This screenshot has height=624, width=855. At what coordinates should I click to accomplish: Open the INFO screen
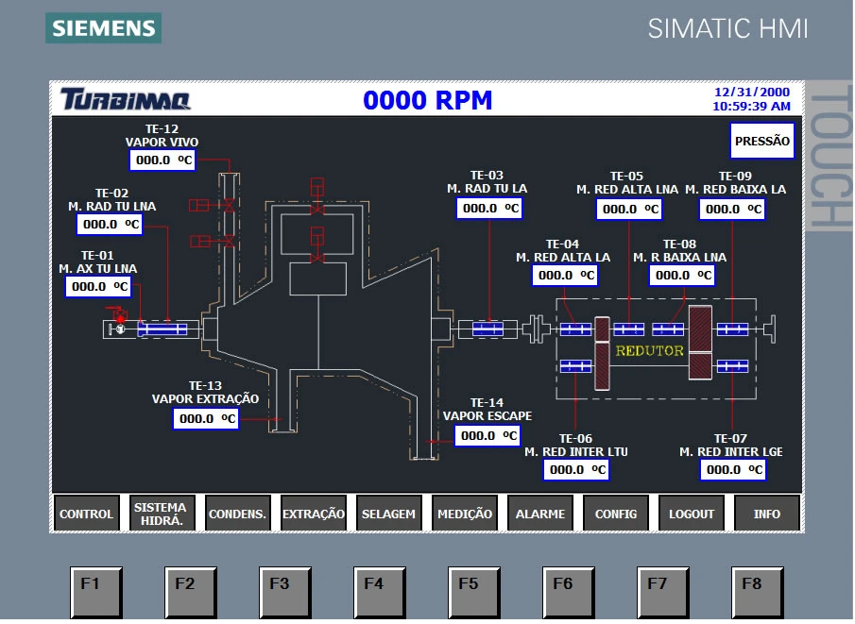click(x=766, y=513)
